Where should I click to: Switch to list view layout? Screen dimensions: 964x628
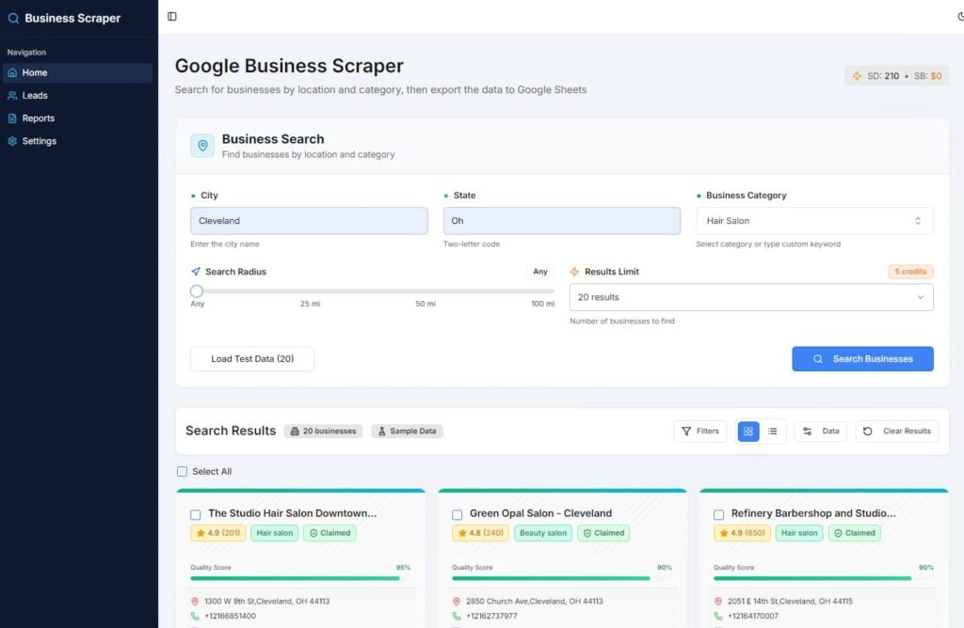point(773,432)
